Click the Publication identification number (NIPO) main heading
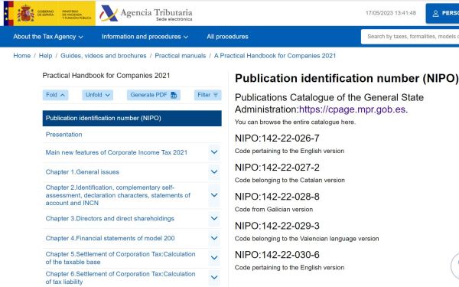Viewport: 459px width, 287px height. (347, 79)
